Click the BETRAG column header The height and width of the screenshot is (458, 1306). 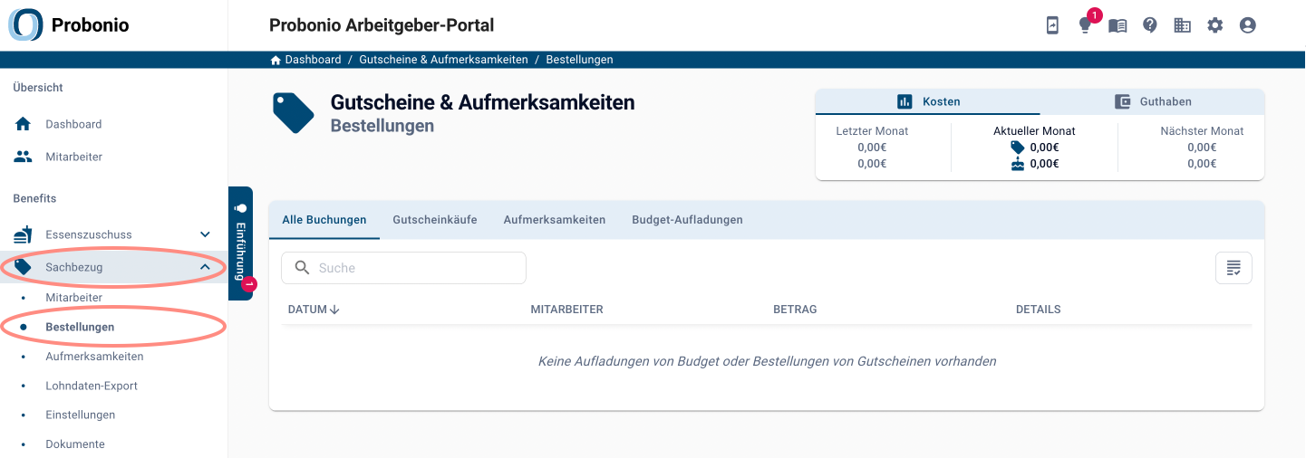(x=795, y=310)
